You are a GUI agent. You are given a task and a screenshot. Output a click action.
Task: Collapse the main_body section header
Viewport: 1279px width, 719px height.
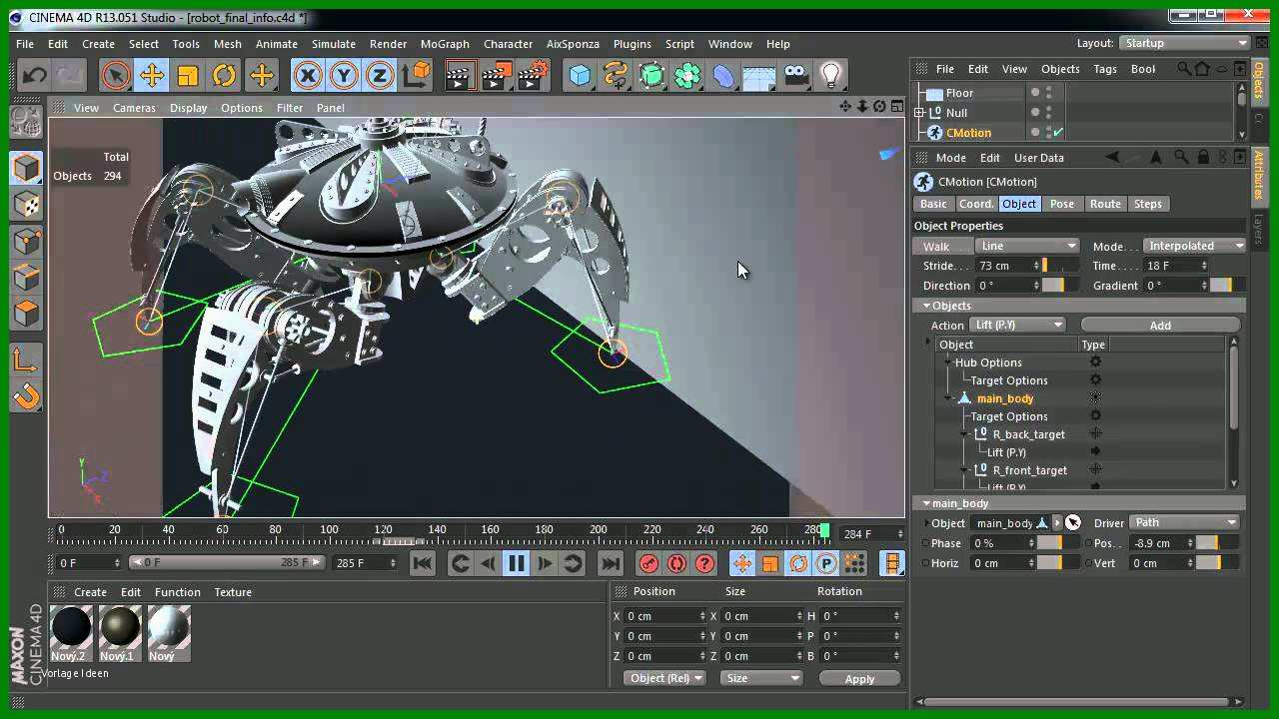pos(1079,503)
